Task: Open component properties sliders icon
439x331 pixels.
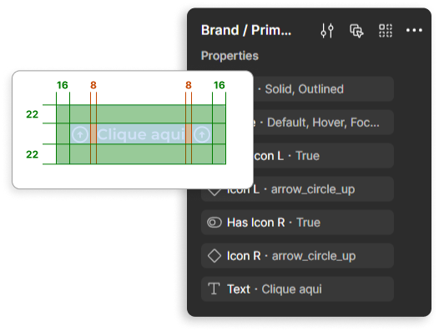Action: coord(327,30)
